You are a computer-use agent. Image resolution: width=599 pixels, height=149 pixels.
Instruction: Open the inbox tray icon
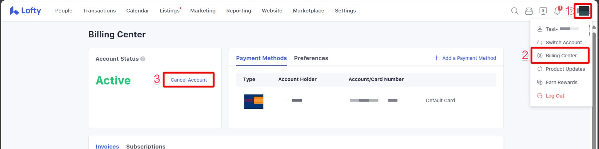[x=529, y=11]
